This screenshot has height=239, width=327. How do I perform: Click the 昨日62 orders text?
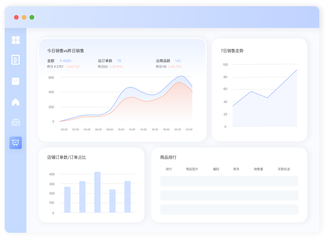click(103, 67)
